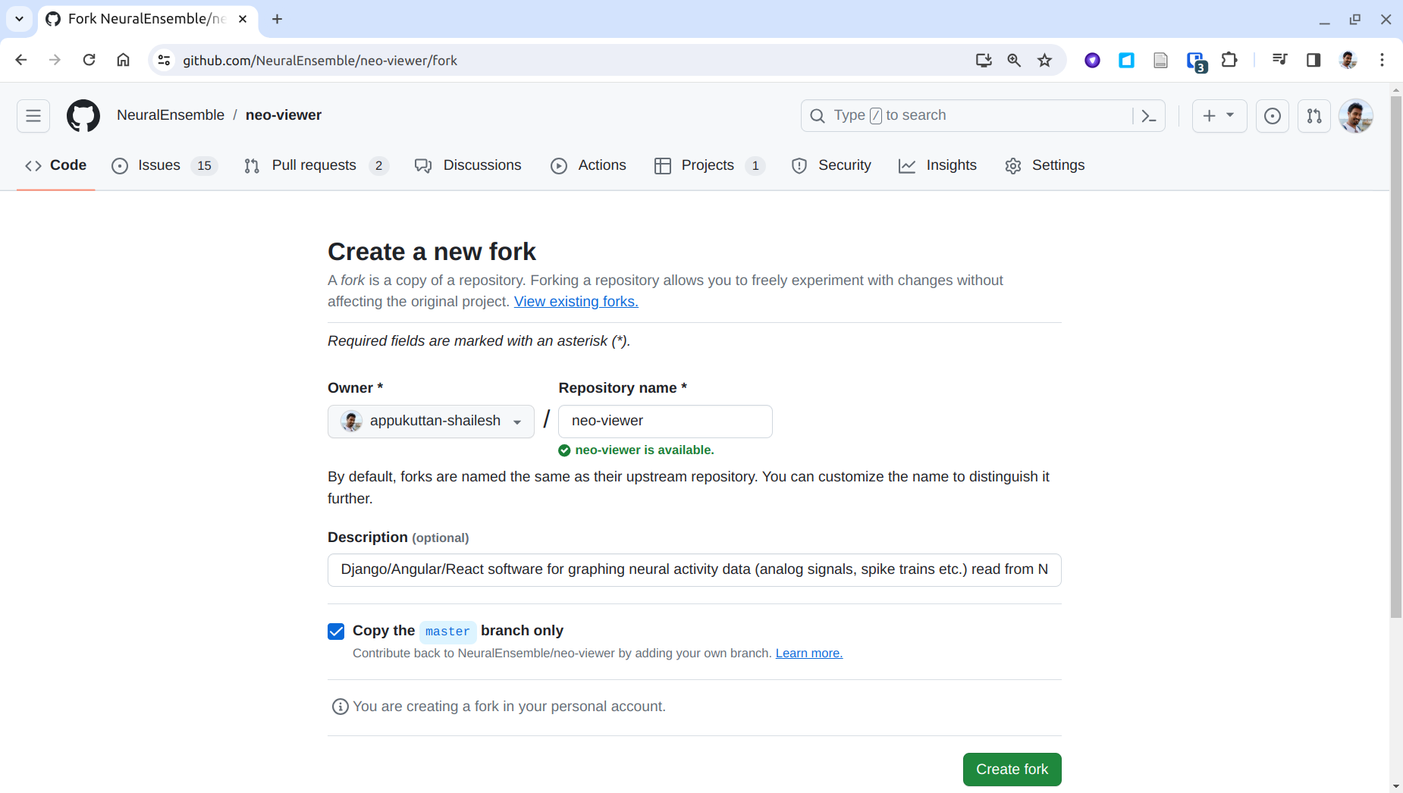The image size is (1403, 793).
Task: Click the site information icon in the address bar
Action: point(164,60)
